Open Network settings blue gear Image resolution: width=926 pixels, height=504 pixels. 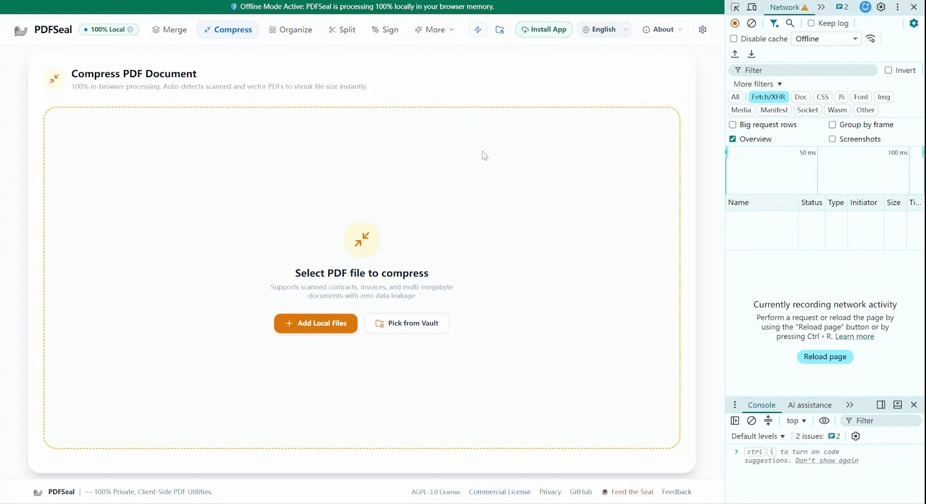pyautogui.click(x=914, y=23)
